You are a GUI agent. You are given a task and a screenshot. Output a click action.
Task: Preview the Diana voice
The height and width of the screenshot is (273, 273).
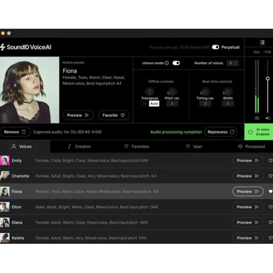[x=248, y=223]
